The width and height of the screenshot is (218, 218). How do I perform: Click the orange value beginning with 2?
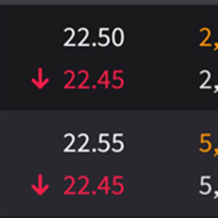coord(209,38)
